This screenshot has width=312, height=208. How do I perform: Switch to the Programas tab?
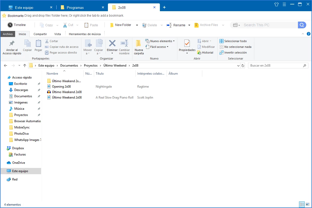click(x=82, y=8)
